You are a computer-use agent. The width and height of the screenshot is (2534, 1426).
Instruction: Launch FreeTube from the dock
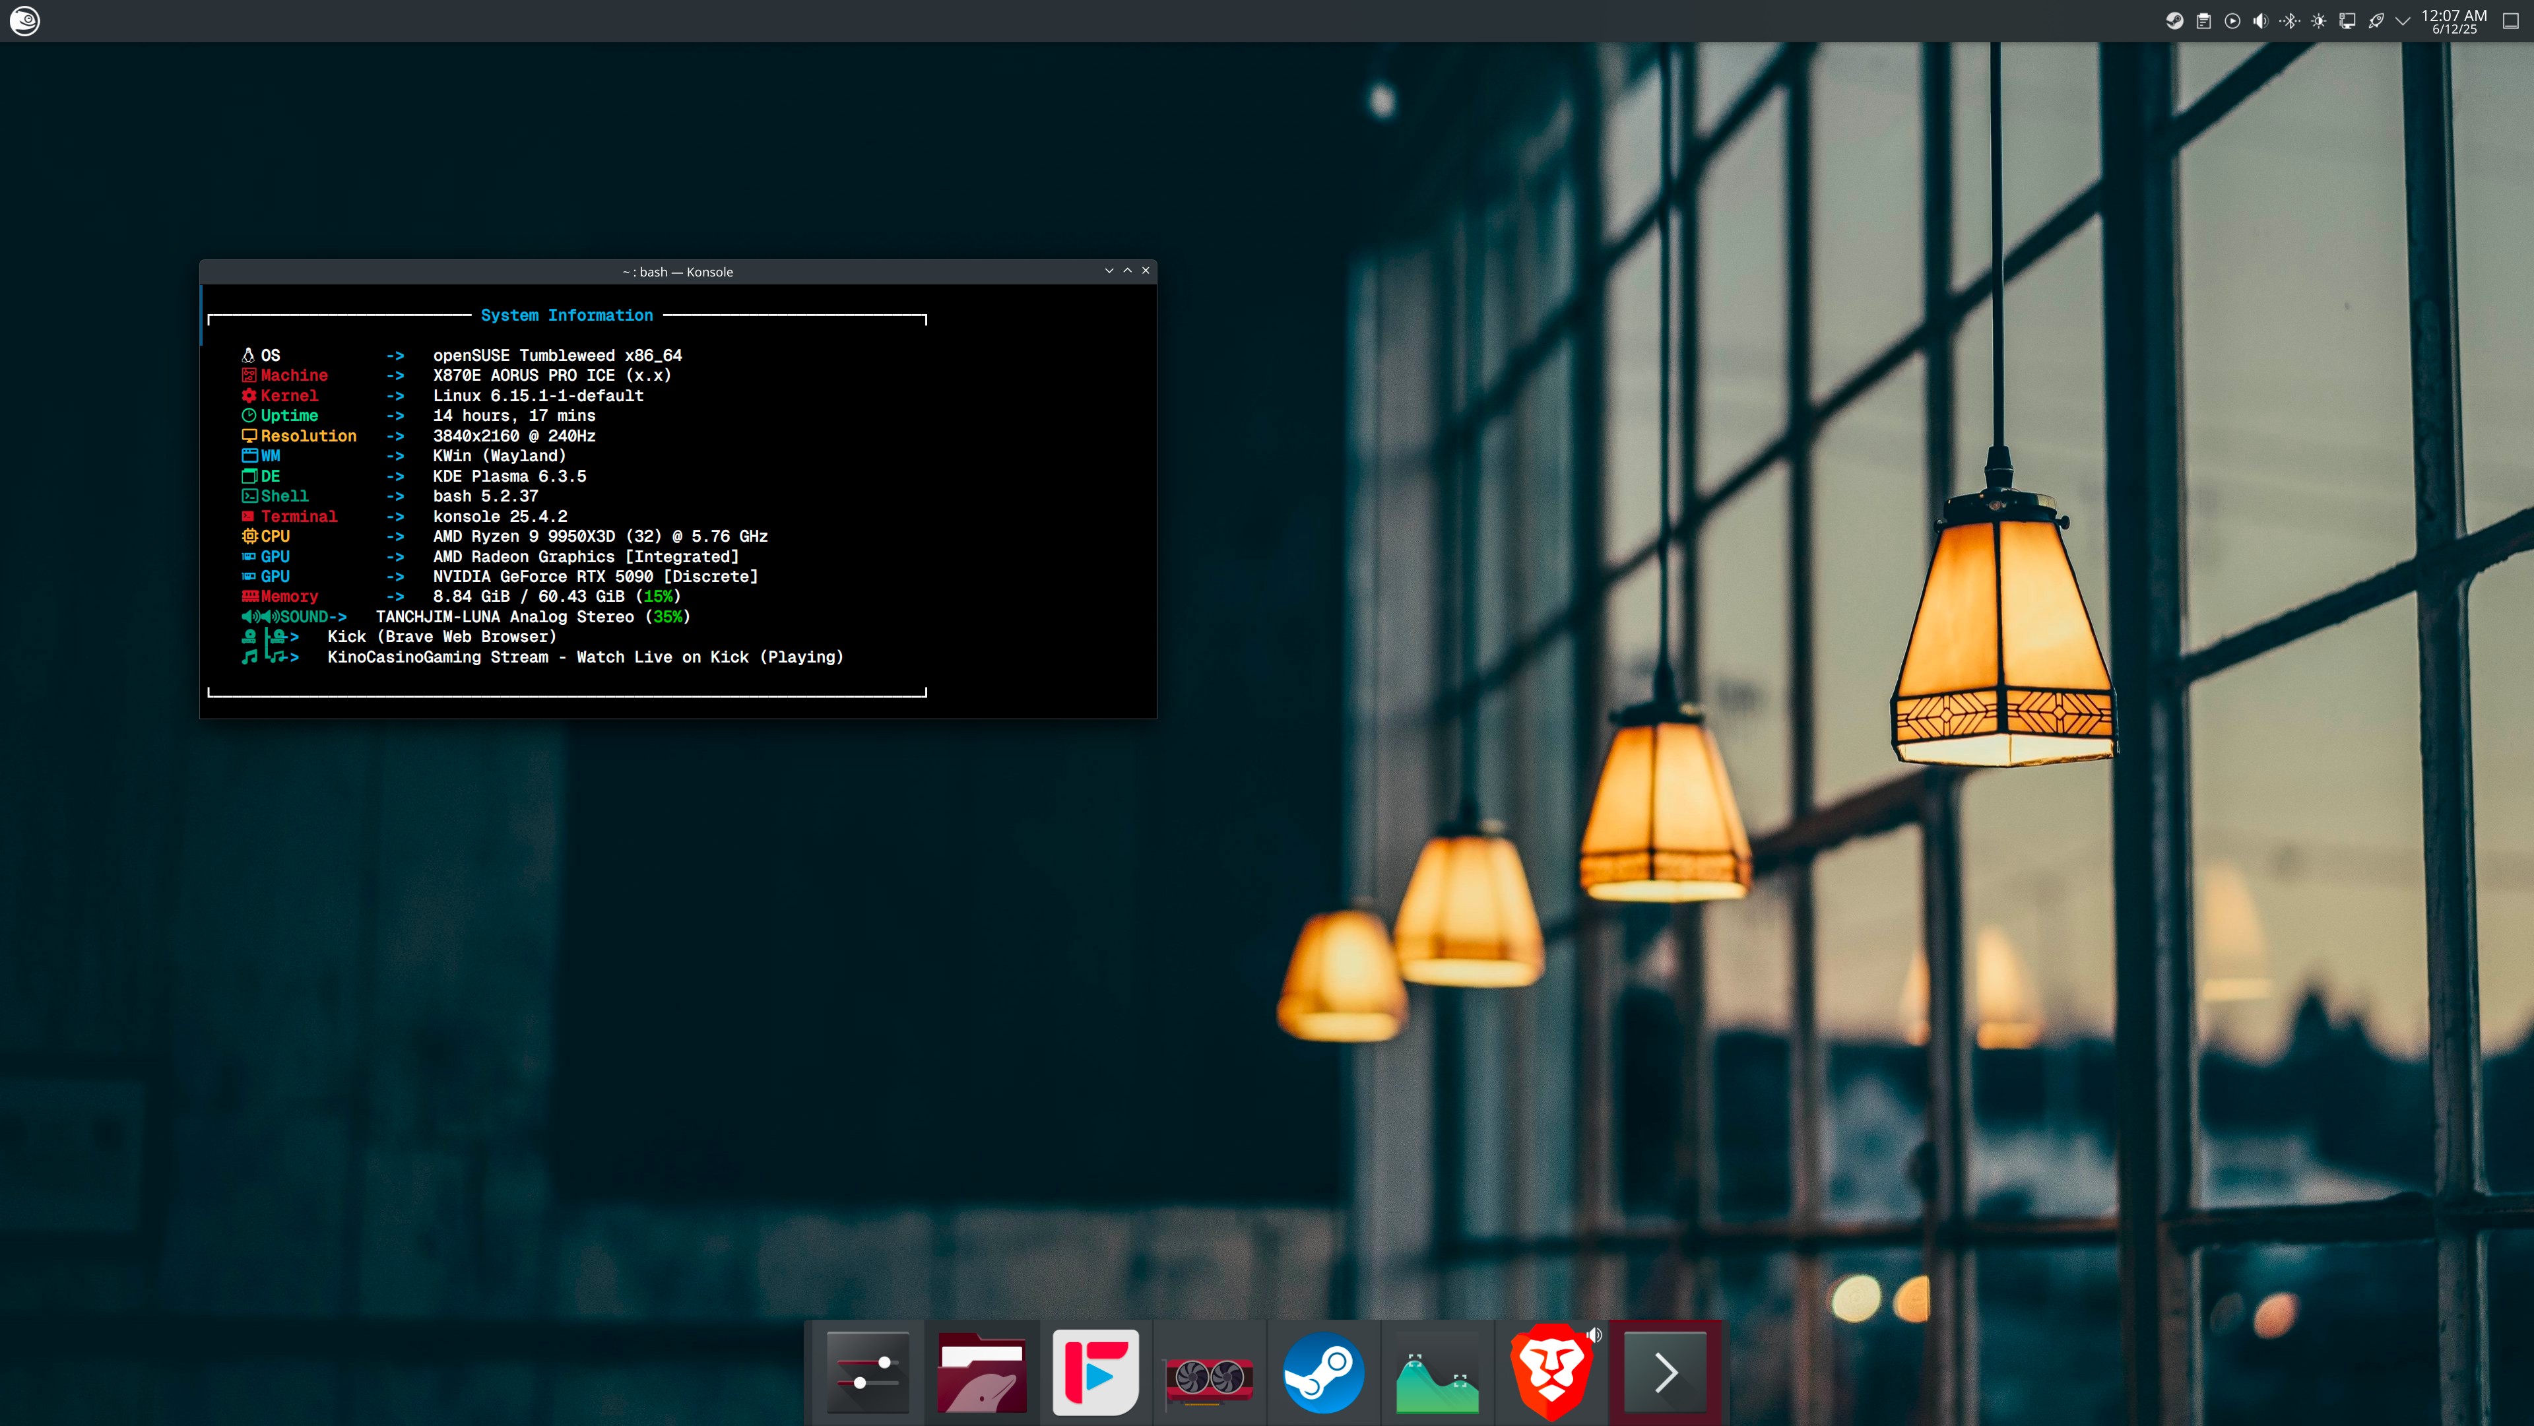coord(1096,1373)
